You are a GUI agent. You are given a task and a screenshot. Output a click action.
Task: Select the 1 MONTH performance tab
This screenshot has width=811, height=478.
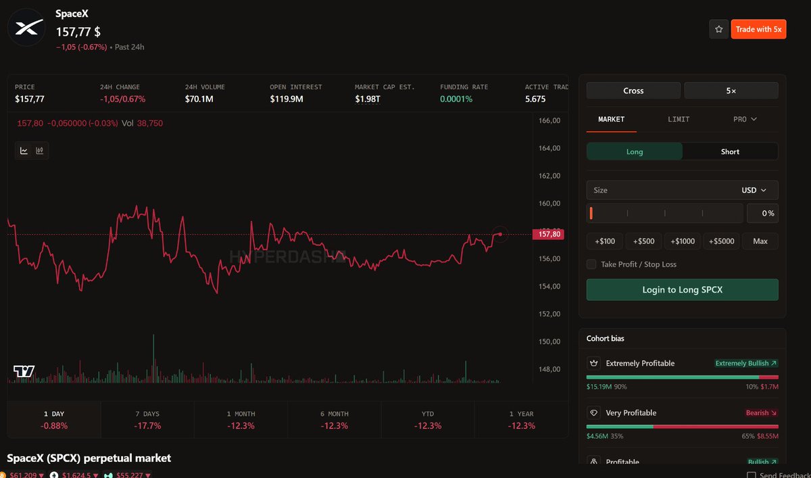241,420
